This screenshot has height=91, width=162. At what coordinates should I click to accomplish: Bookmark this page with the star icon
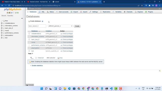point(142,6)
